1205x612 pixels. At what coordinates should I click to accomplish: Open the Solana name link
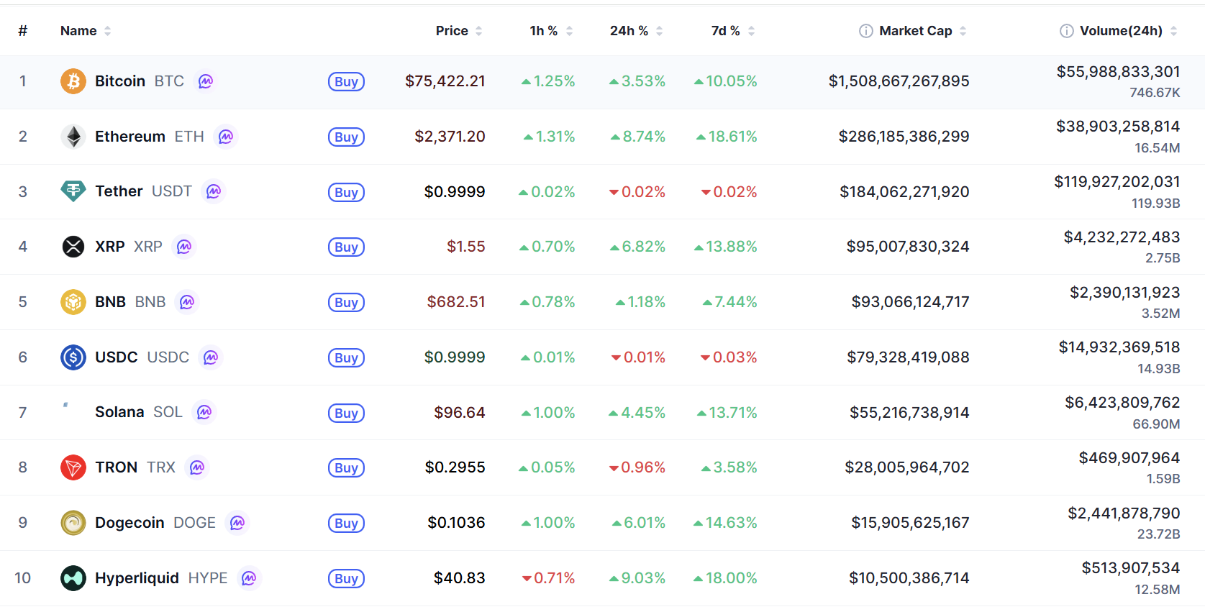[x=119, y=412]
